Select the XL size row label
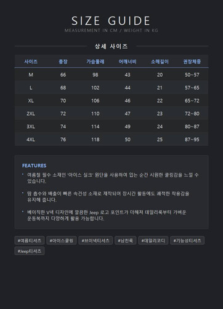Image resolution: width=223 pixels, height=309 pixels. 31,101
